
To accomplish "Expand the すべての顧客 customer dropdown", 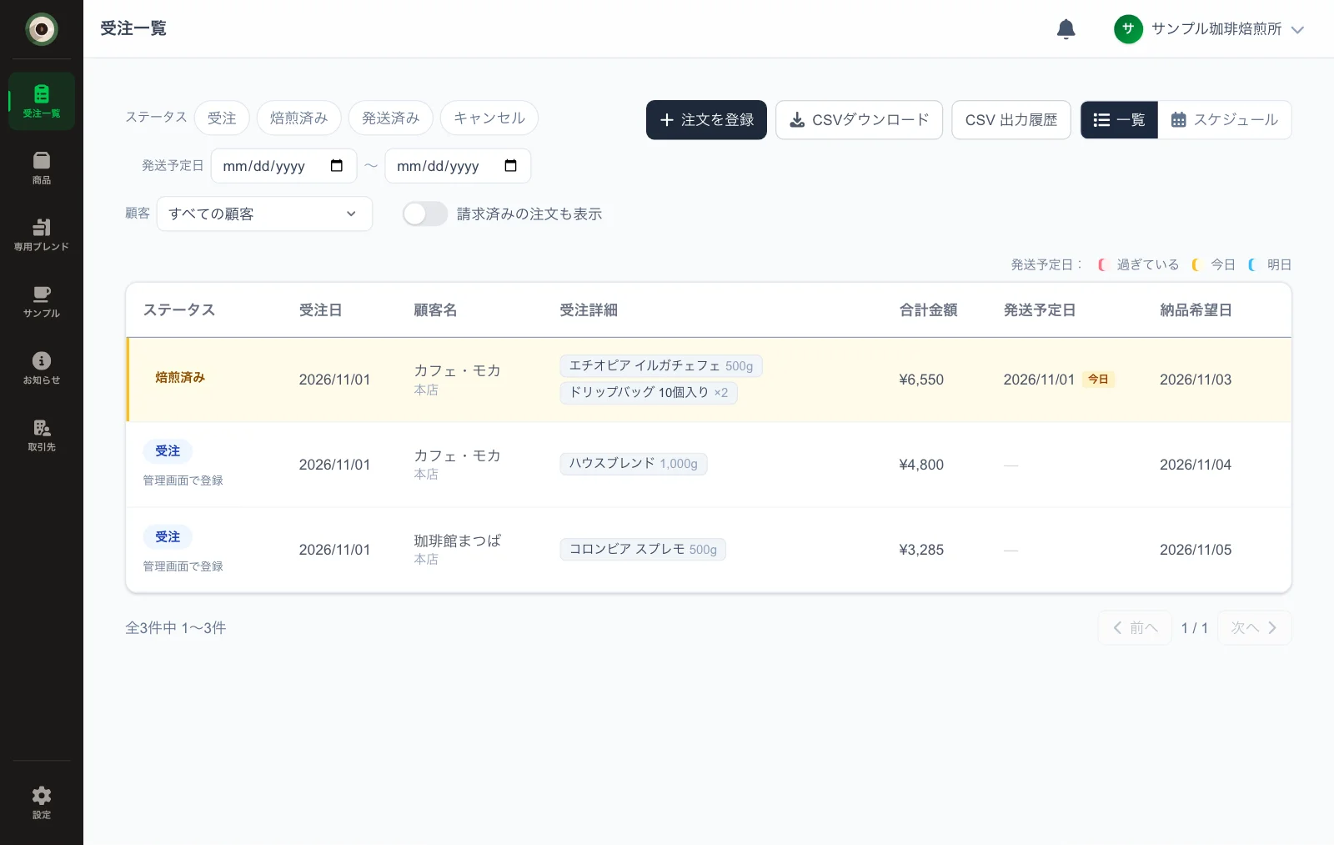I will tap(264, 214).
